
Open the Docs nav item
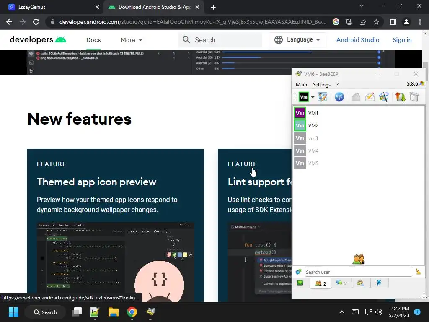[93, 40]
